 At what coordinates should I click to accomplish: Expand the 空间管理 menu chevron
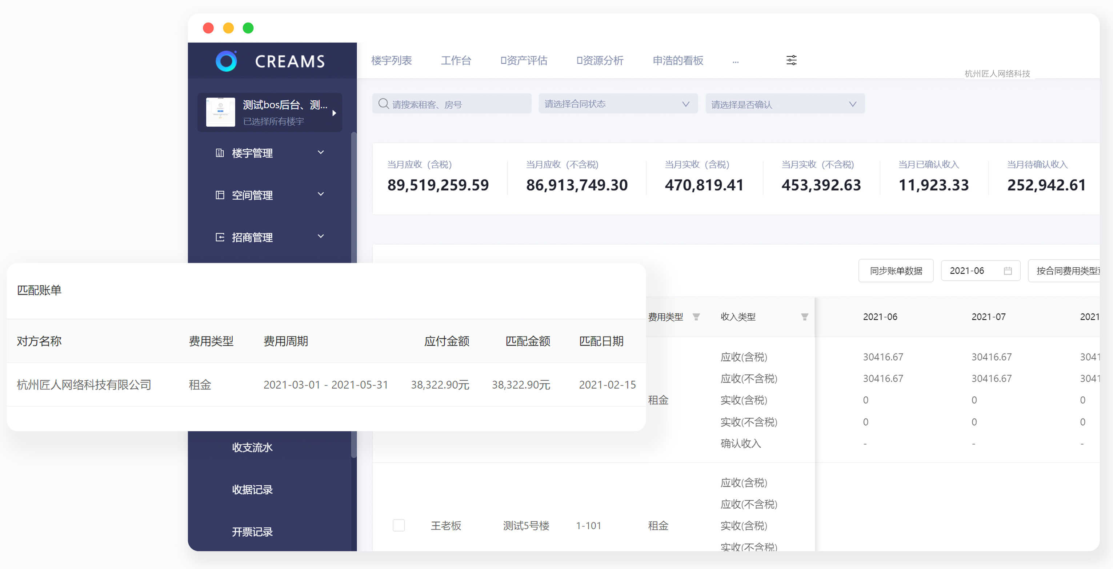321,194
